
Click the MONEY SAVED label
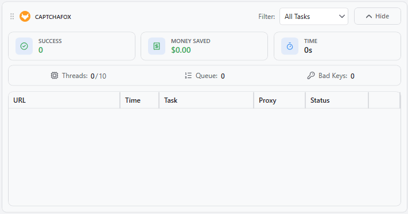(191, 41)
